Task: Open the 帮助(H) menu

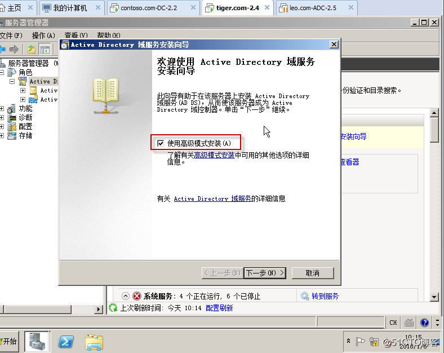Action: point(109,36)
